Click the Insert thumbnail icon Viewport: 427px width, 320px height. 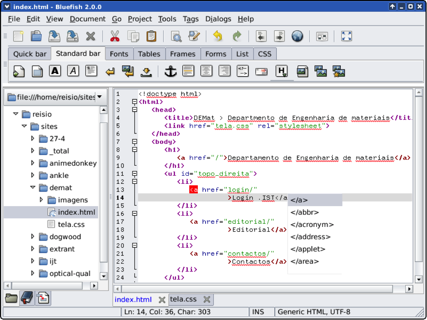point(320,71)
